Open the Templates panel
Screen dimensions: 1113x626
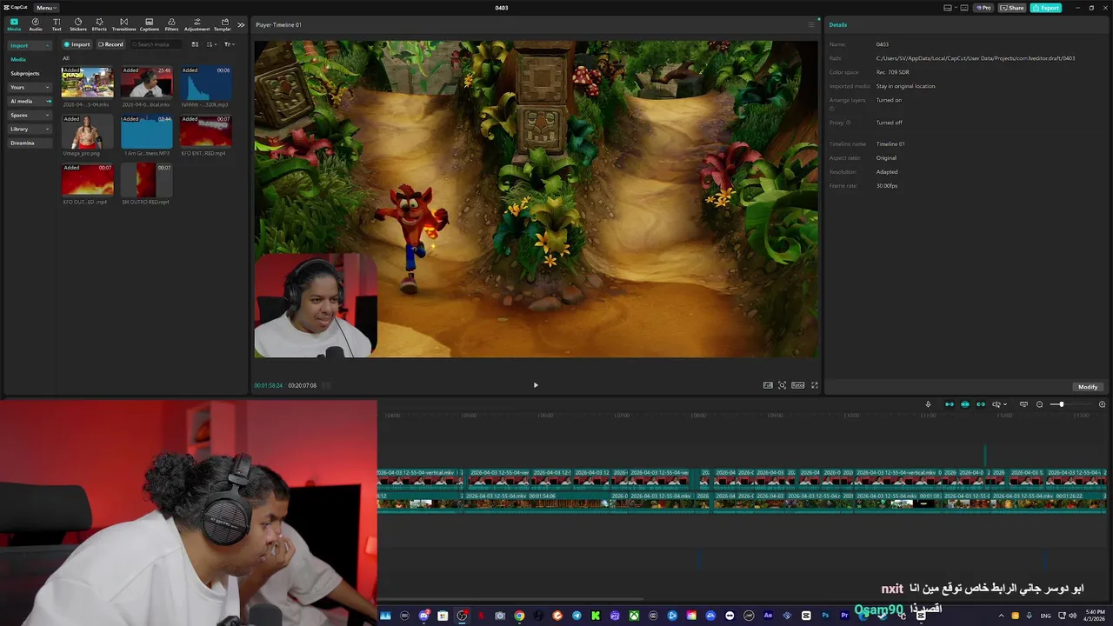point(223,24)
